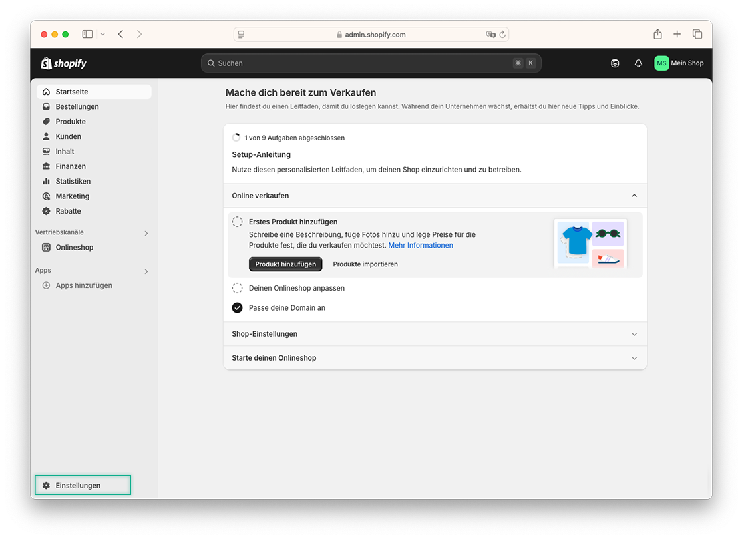Open a new Safari tab with plus icon
This screenshot has height=539, width=742.
pyautogui.click(x=677, y=34)
